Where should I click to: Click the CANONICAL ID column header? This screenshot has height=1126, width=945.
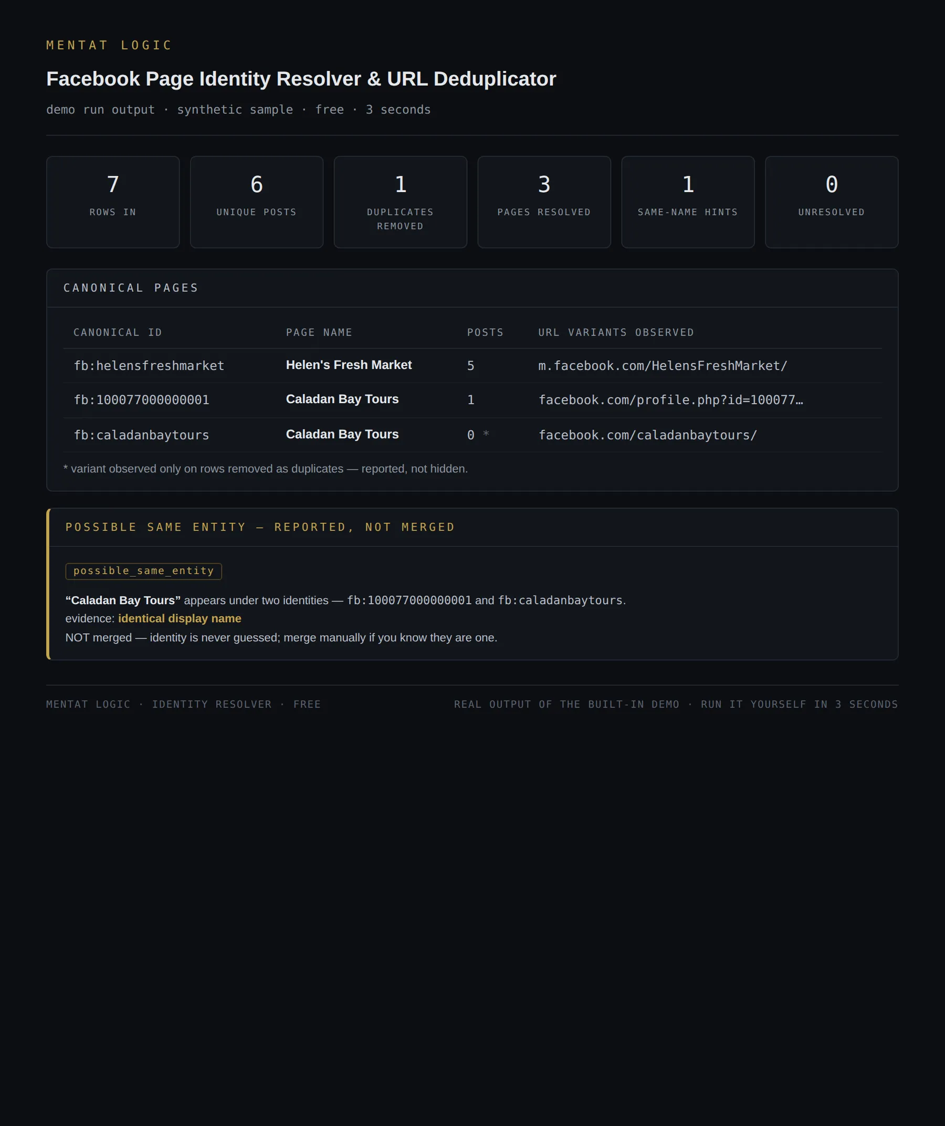[x=118, y=332]
